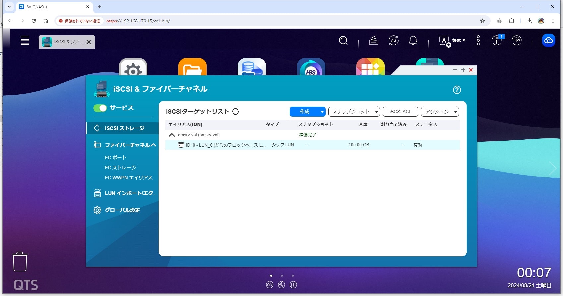Click the 100.00 GB capacity cell

pyautogui.click(x=359, y=145)
